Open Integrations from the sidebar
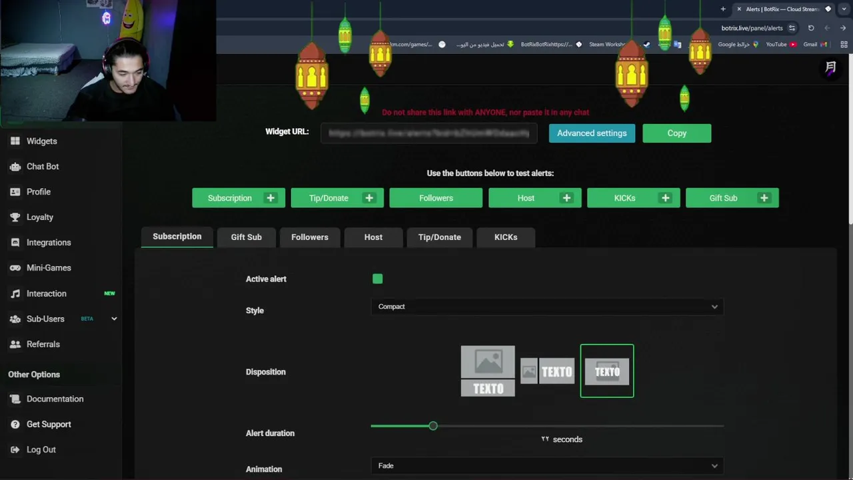This screenshot has height=480, width=853. coord(49,243)
